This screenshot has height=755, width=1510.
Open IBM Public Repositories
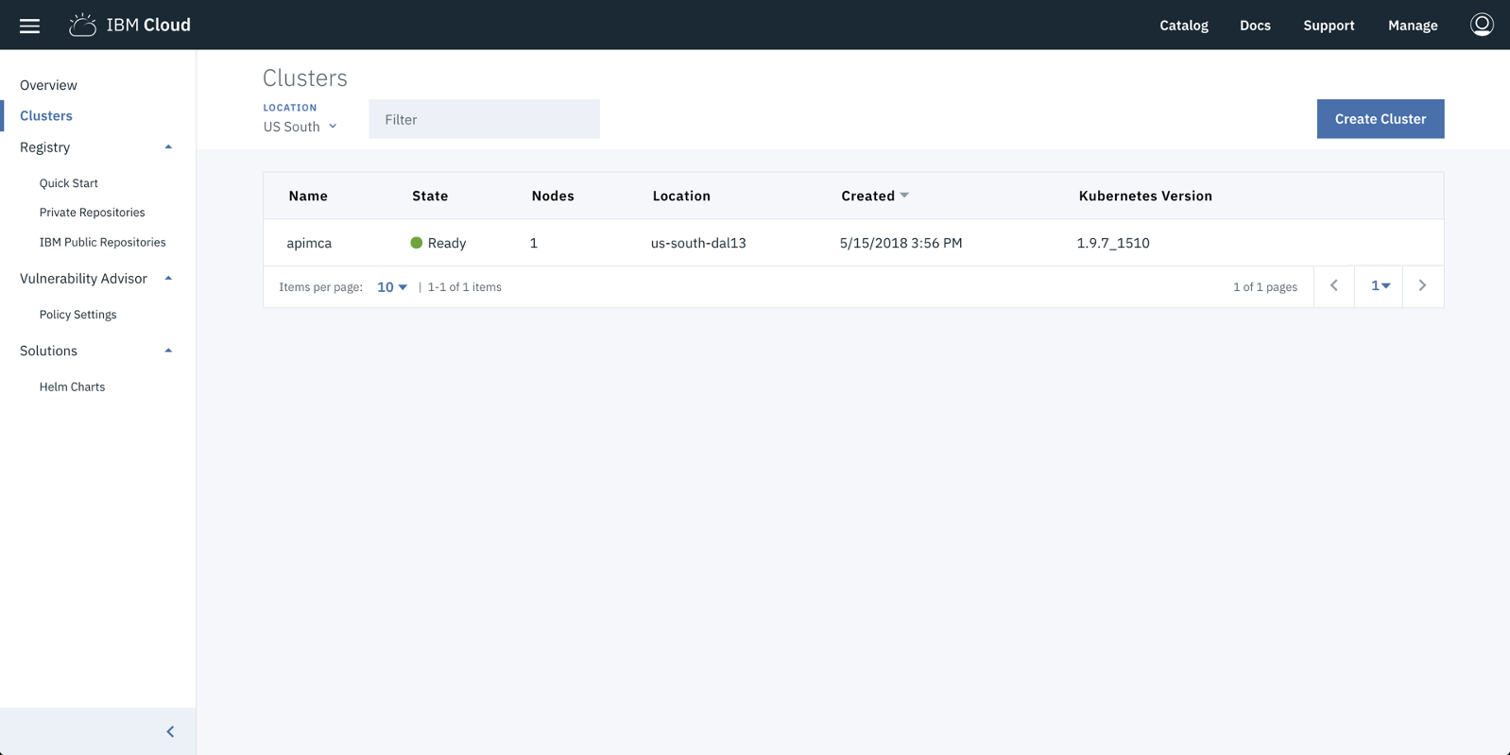coord(103,242)
